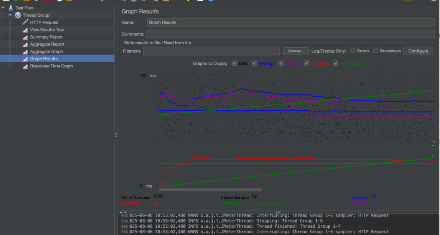Image resolution: width=440 pixels, height=235 pixels.
Task: Click the blue Average value 58
Action: coord(373,196)
